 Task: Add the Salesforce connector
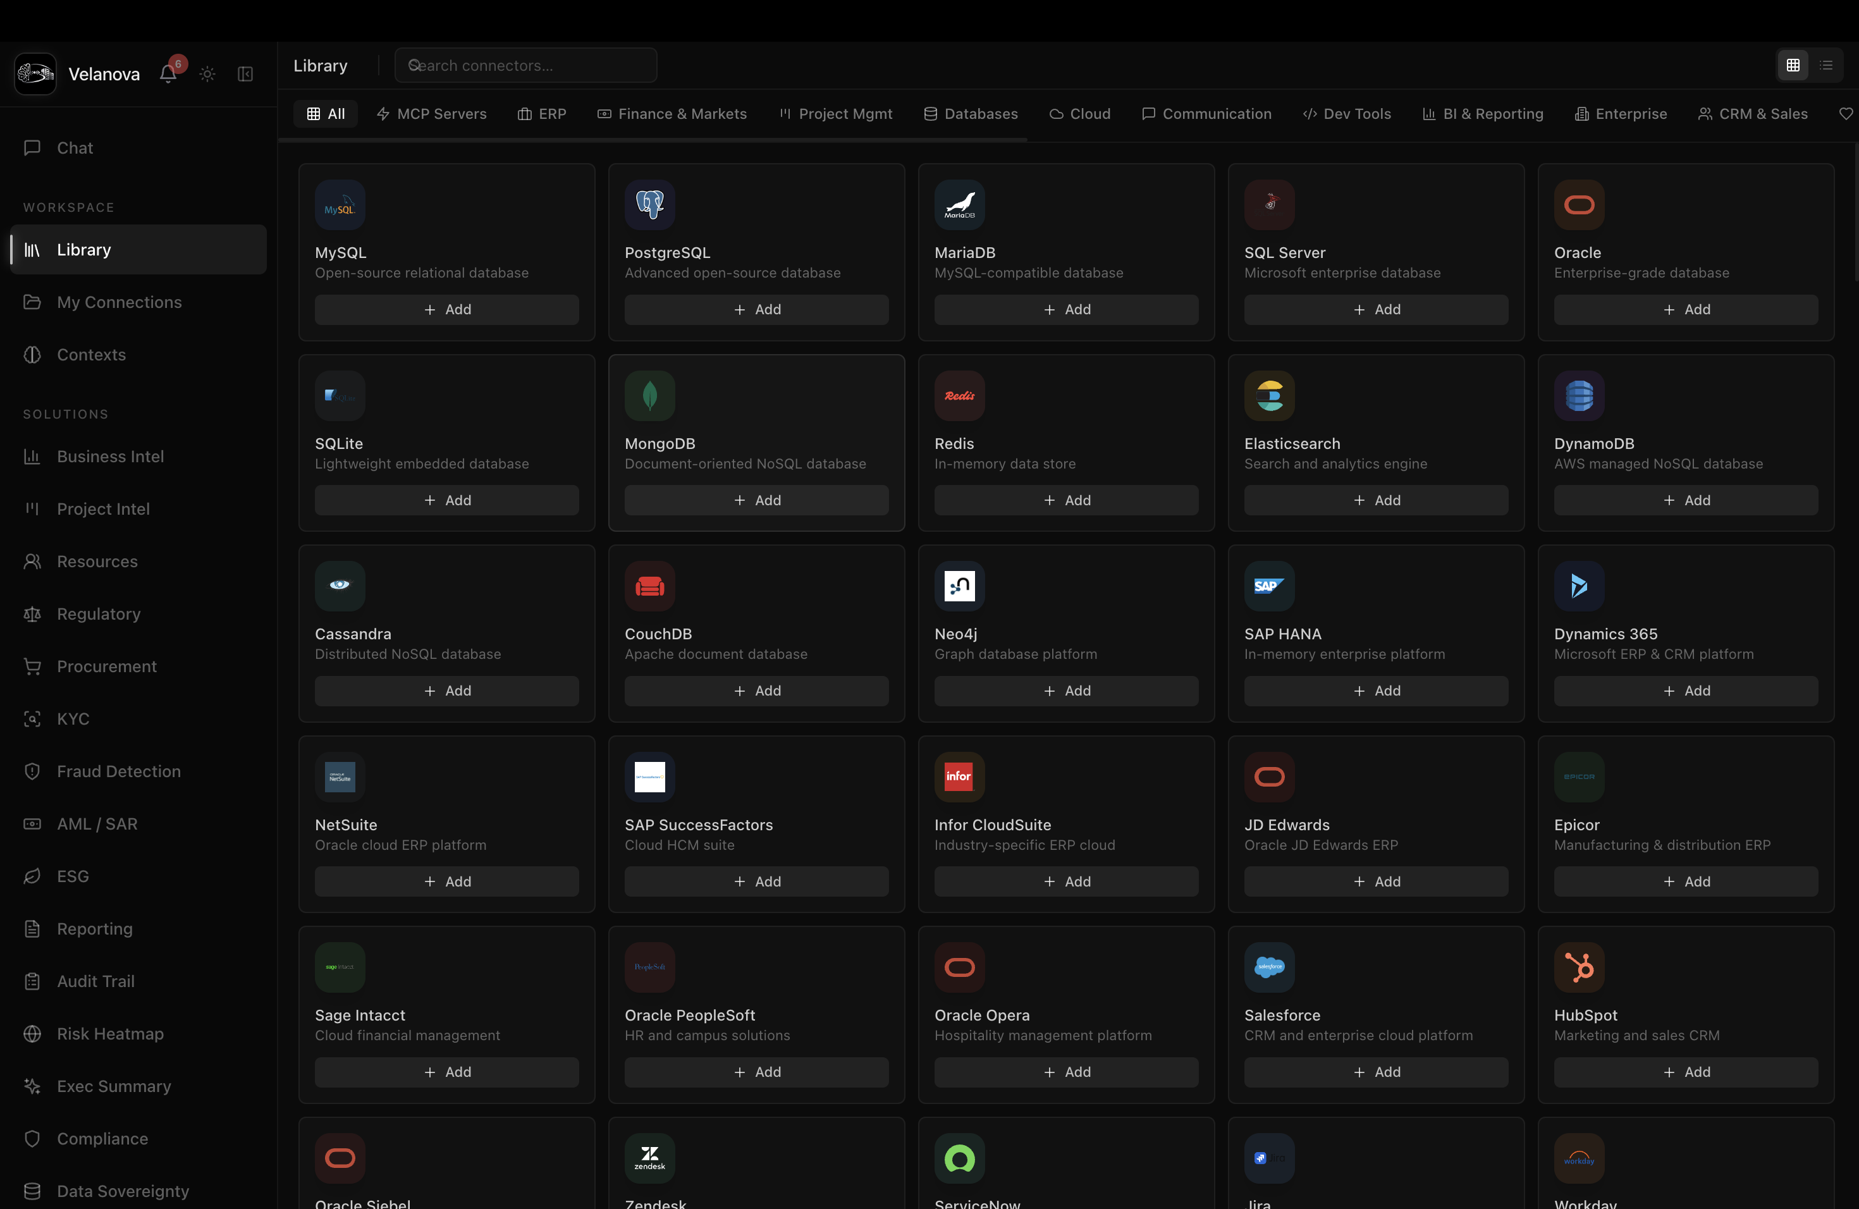pos(1375,1072)
